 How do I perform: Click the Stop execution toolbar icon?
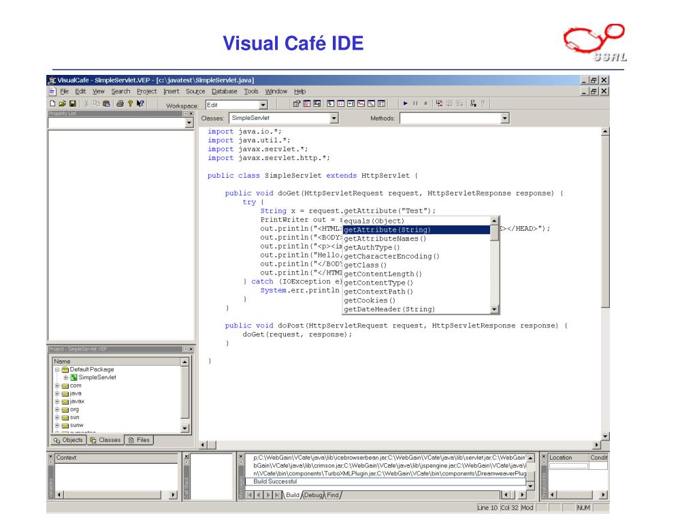click(x=425, y=104)
